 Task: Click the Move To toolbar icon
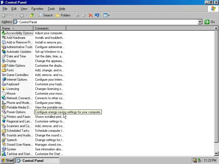click(x=77, y=15)
